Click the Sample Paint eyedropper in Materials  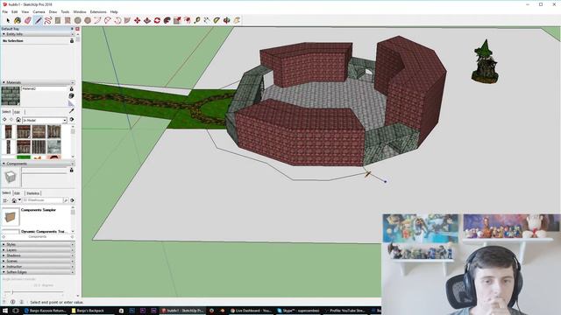click(x=72, y=111)
